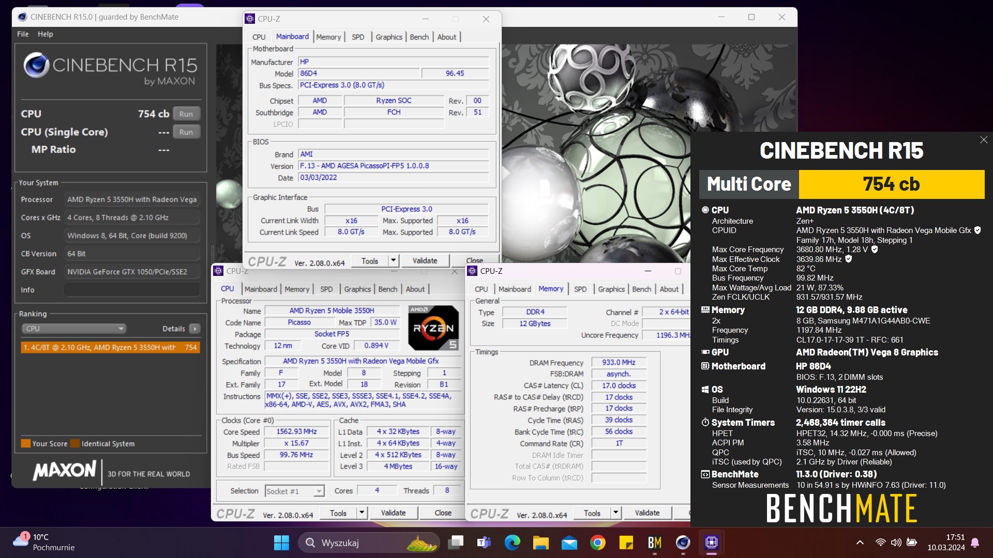Screen dimensions: 993x558
Task: Open About tab in Mainboard CPU-Z window
Action: coord(447,37)
